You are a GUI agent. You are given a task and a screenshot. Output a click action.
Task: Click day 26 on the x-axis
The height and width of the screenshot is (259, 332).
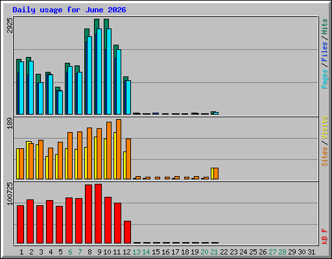(263, 252)
